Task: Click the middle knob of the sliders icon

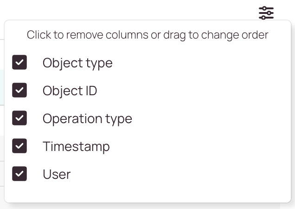Action: [x=269, y=13]
